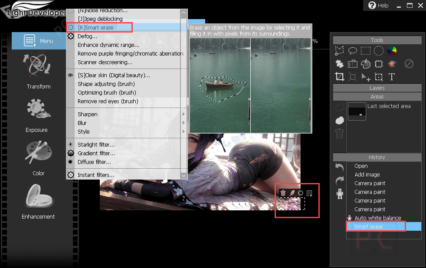Collapse the History panel header
The image size is (426, 268).
[377, 157]
